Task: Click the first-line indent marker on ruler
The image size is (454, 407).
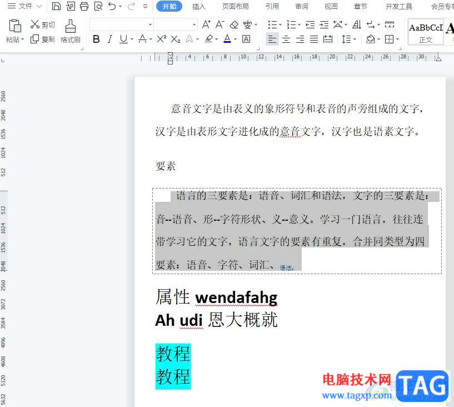Action: [170, 55]
